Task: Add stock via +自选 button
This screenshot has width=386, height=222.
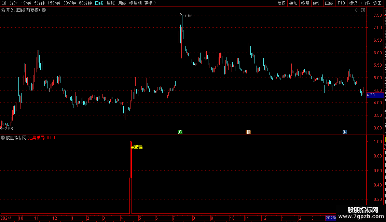Action: (x=365, y=3)
